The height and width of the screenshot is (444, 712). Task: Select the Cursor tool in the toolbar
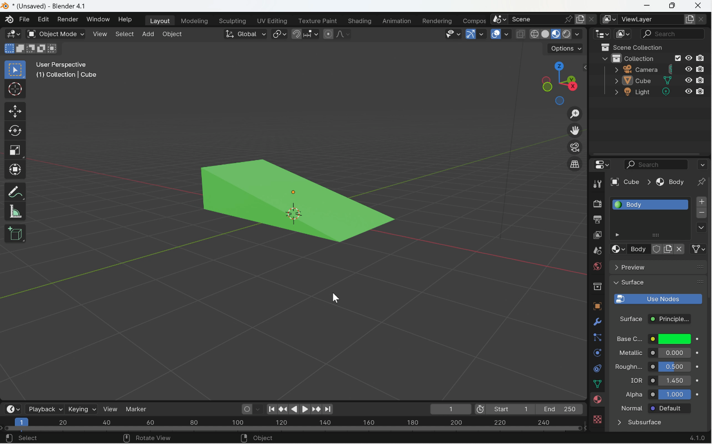15,89
